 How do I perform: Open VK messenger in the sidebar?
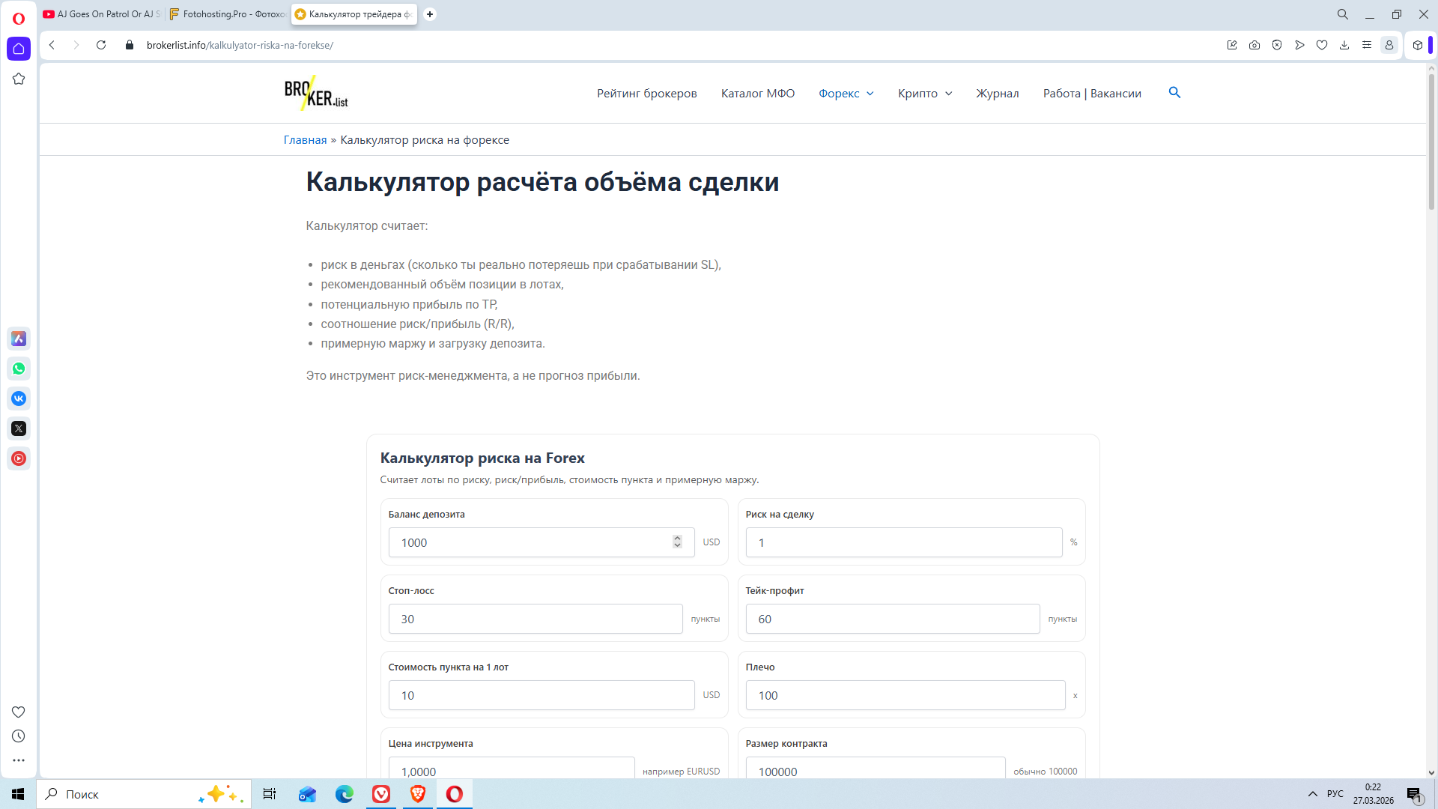pos(19,399)
